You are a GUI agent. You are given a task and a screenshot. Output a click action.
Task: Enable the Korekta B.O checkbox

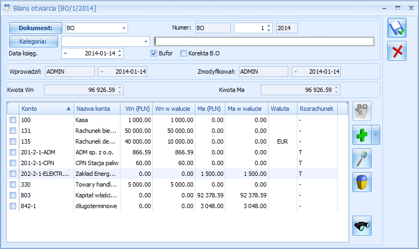point(183,53)
